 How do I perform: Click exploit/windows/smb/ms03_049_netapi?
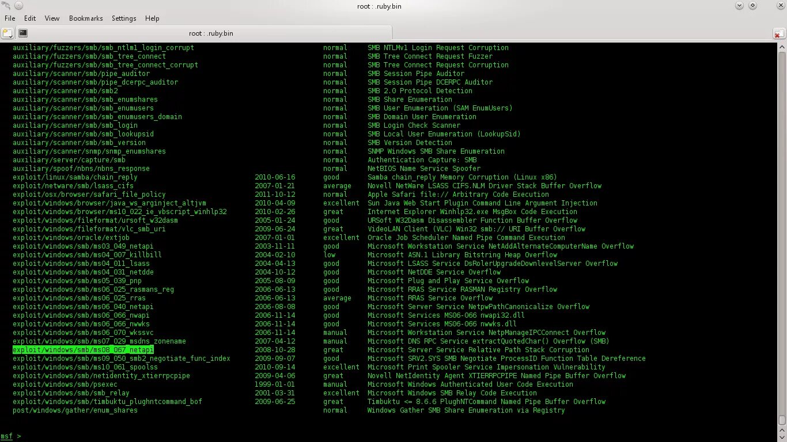click(x=83, y=246)
